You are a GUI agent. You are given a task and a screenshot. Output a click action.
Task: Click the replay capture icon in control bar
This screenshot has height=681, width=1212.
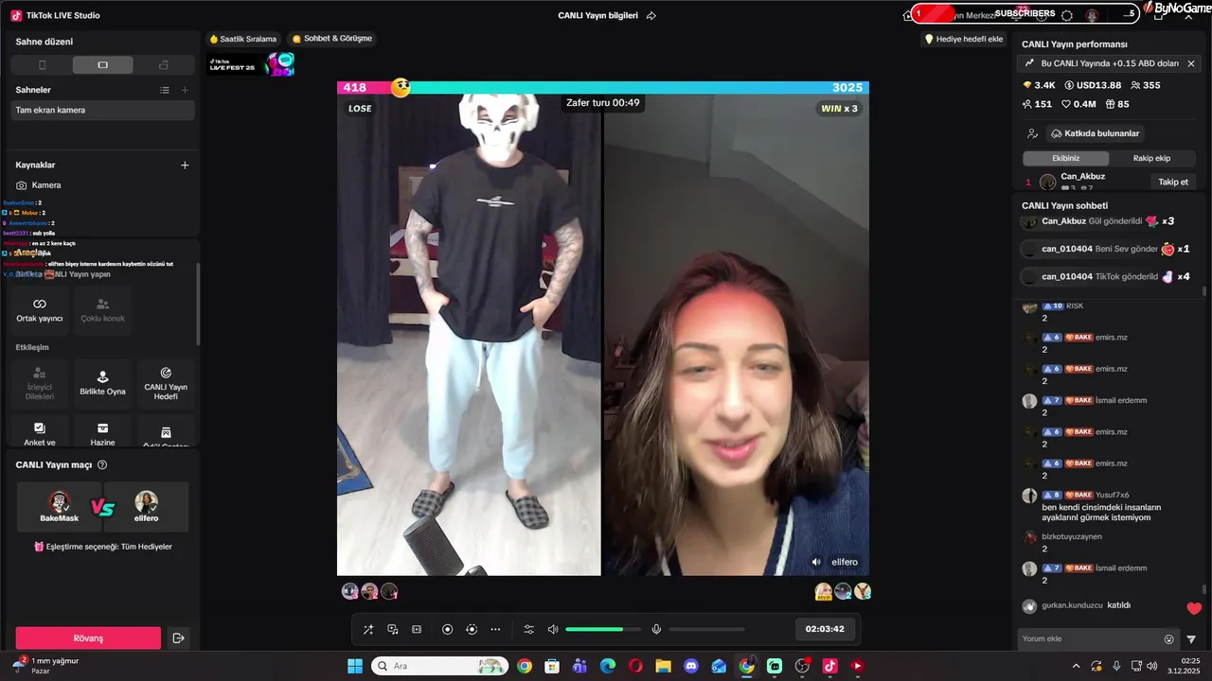click(x=472, y=630)
